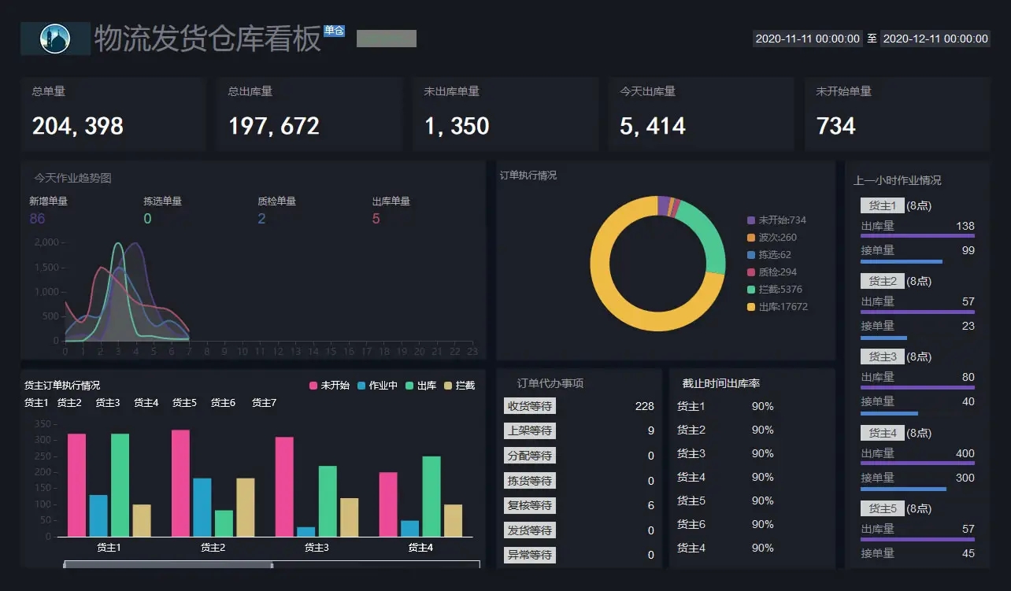Open the start date picker 2020-11-11
The height and width of the screenshot is (591, 1011).
pos(807,38)
